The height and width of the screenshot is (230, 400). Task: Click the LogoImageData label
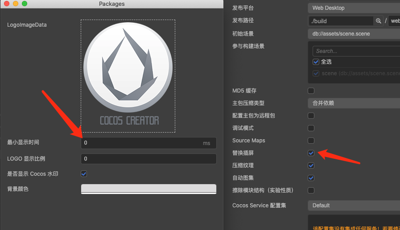(27, 25)
